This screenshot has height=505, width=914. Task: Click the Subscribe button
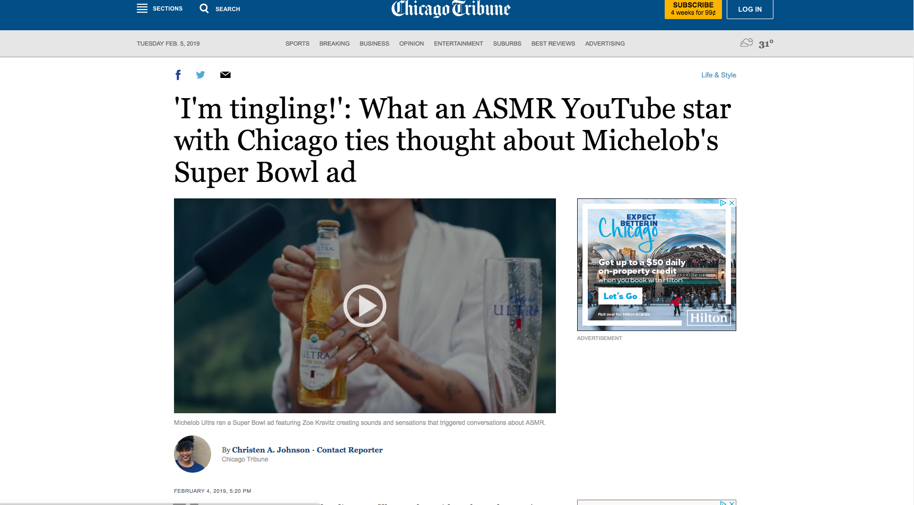(693, 9)
